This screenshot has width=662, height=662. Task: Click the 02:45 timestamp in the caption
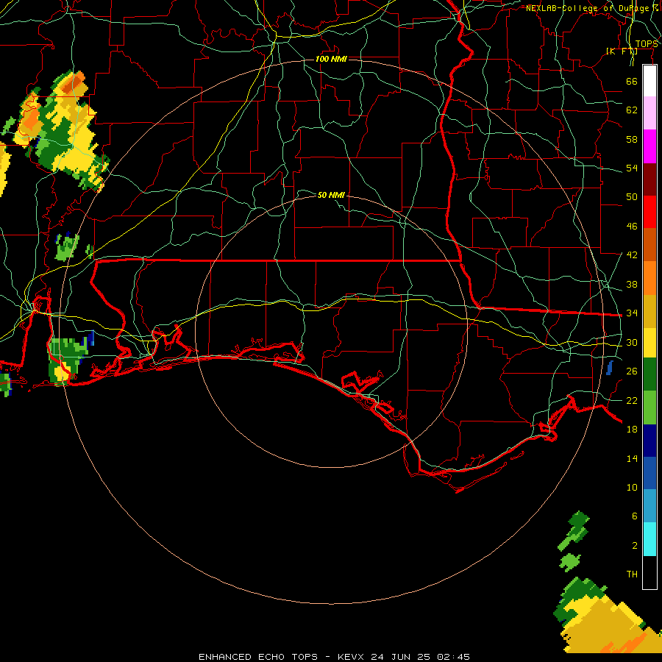pyautogui.click(x=453, y=657)
